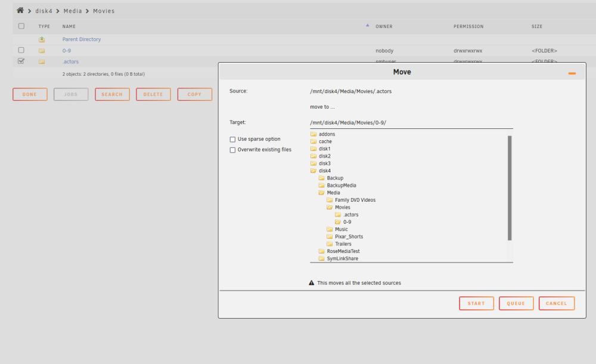The width and height of the screenshot is (596, 364).
Task: Click the BackupMedia folder icon in the tree
Action: tap(322, 185)
